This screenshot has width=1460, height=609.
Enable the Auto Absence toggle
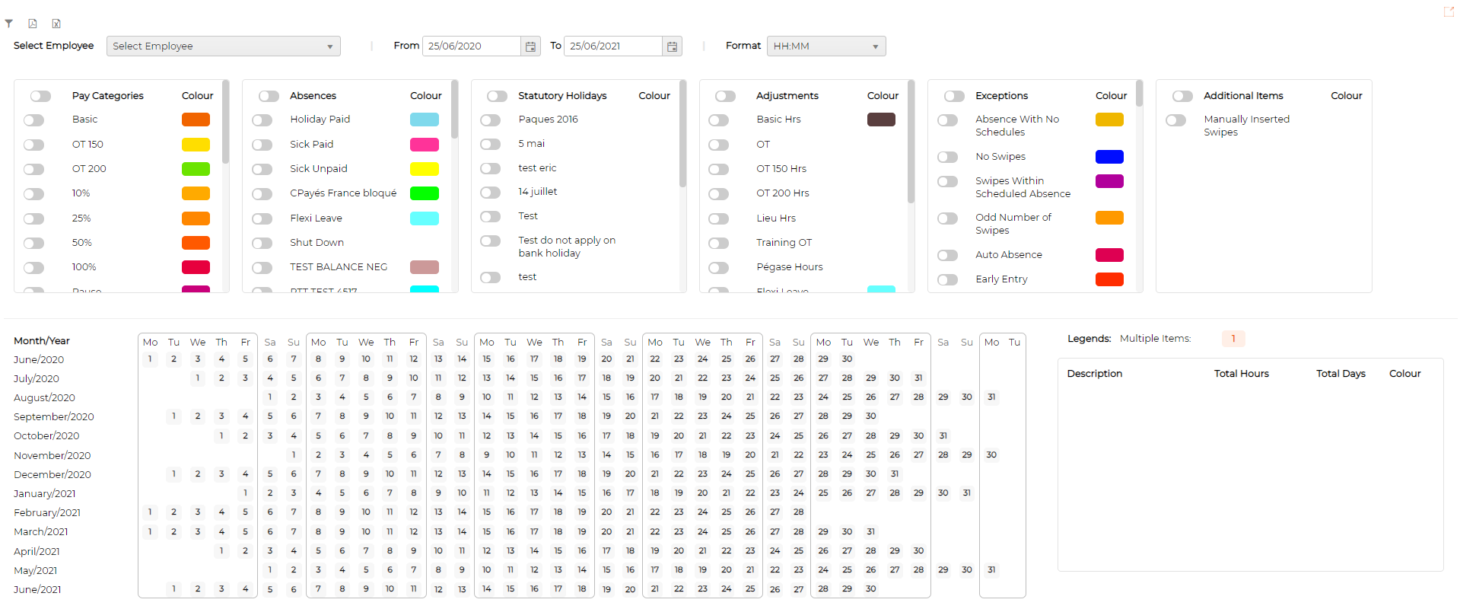tap(948, 255)
